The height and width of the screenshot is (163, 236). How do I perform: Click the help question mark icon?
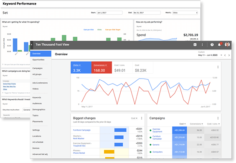tap(212, 44)
